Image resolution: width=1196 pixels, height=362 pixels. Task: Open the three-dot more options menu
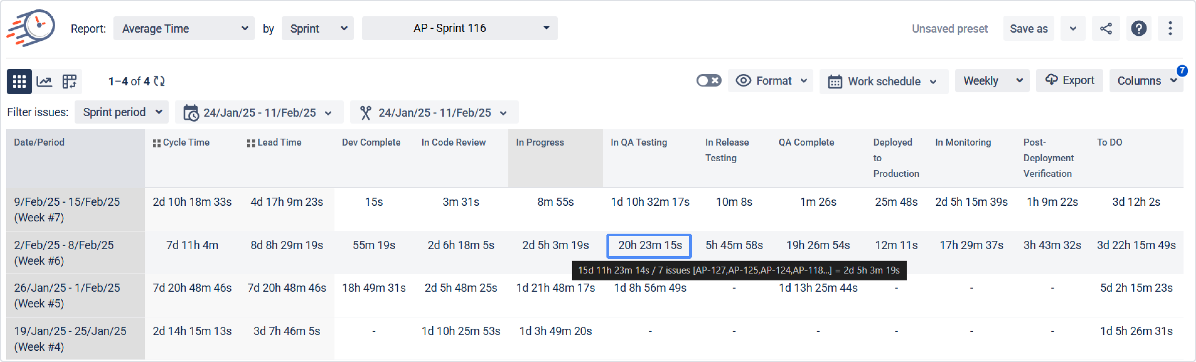[x=1170, y=29]
